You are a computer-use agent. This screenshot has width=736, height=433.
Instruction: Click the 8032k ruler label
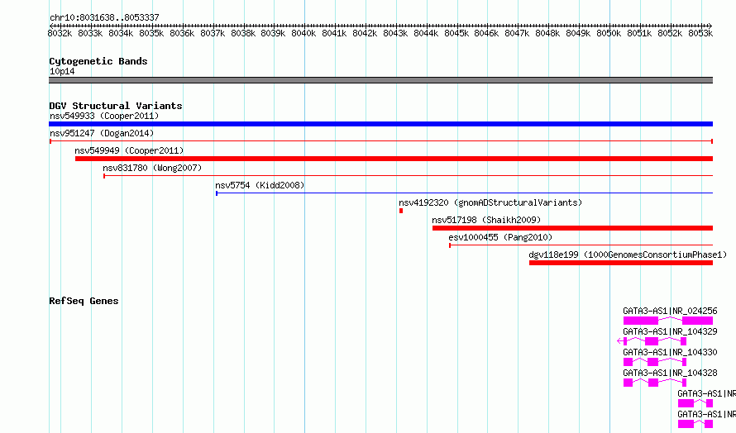(x=60, y=33)
